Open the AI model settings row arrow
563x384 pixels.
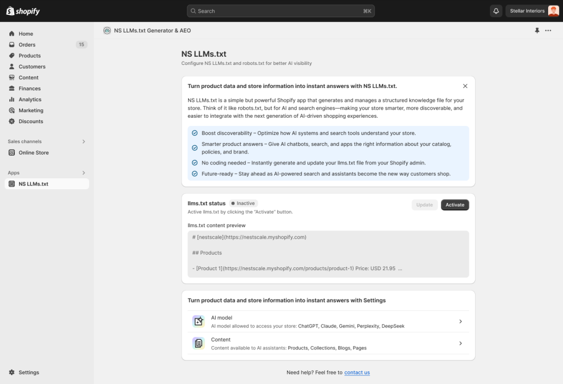(x=461, y=321)
